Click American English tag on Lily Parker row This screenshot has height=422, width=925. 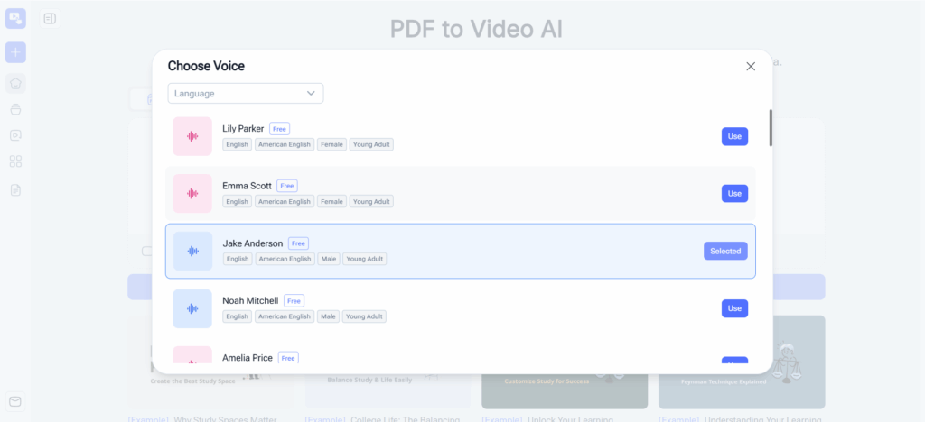tap(285, 144)
